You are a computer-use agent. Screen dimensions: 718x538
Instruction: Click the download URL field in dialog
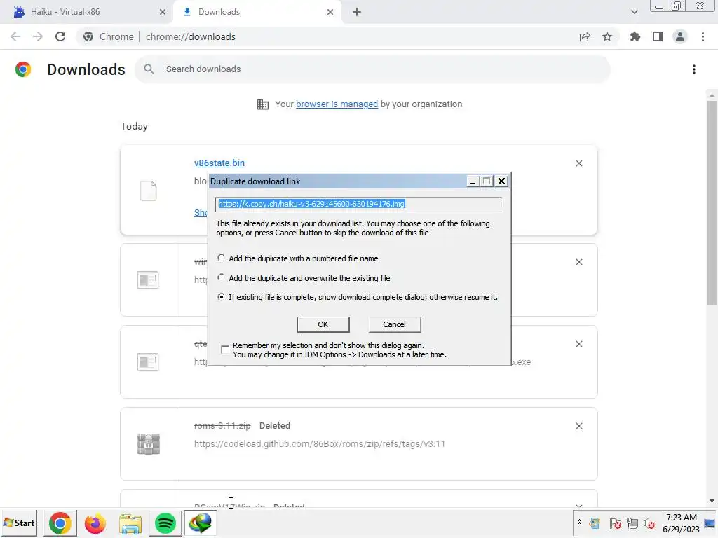click(358, 204)
